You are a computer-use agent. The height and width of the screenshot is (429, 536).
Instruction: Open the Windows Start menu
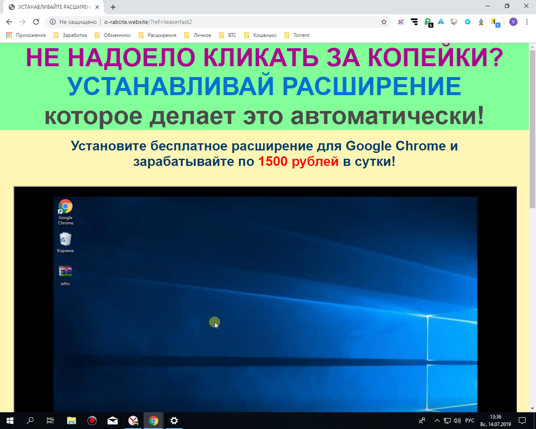[10, 421]
